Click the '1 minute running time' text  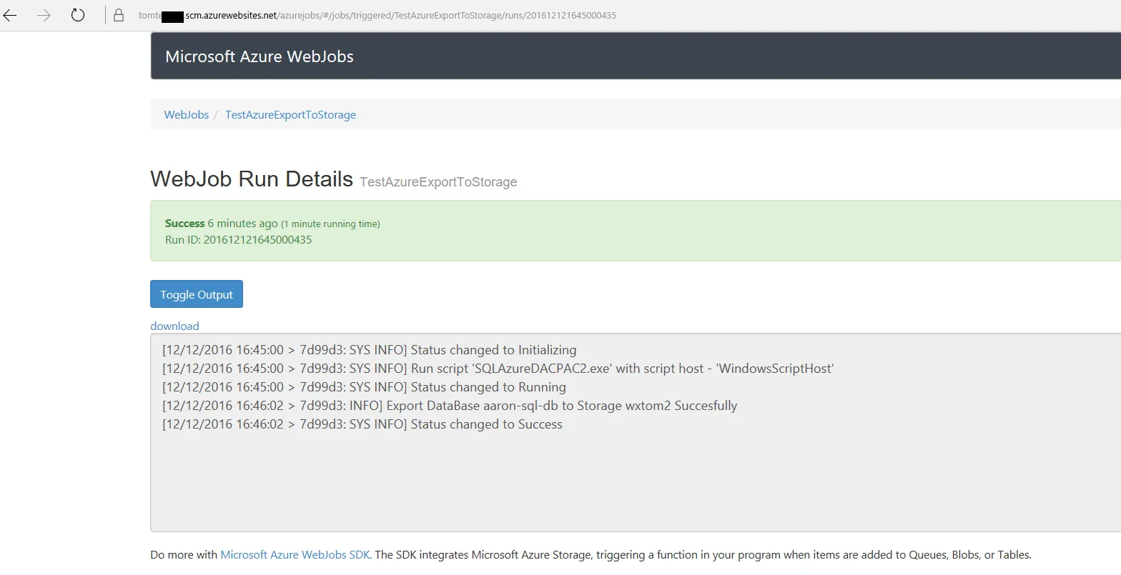tap(330, 224)
